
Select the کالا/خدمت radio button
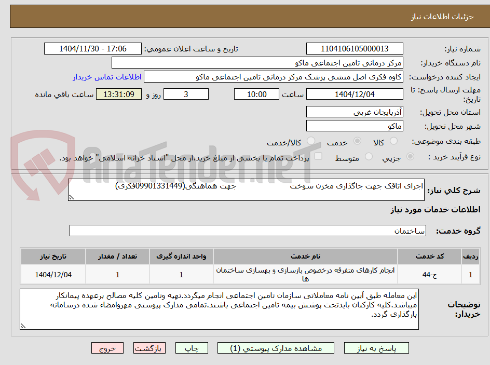pos(311,141)
